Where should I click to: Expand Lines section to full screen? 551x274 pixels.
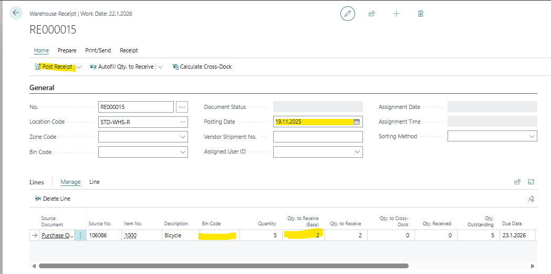point(531,182)
